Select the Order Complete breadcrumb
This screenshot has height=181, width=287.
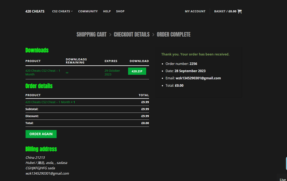click(174, 34)
